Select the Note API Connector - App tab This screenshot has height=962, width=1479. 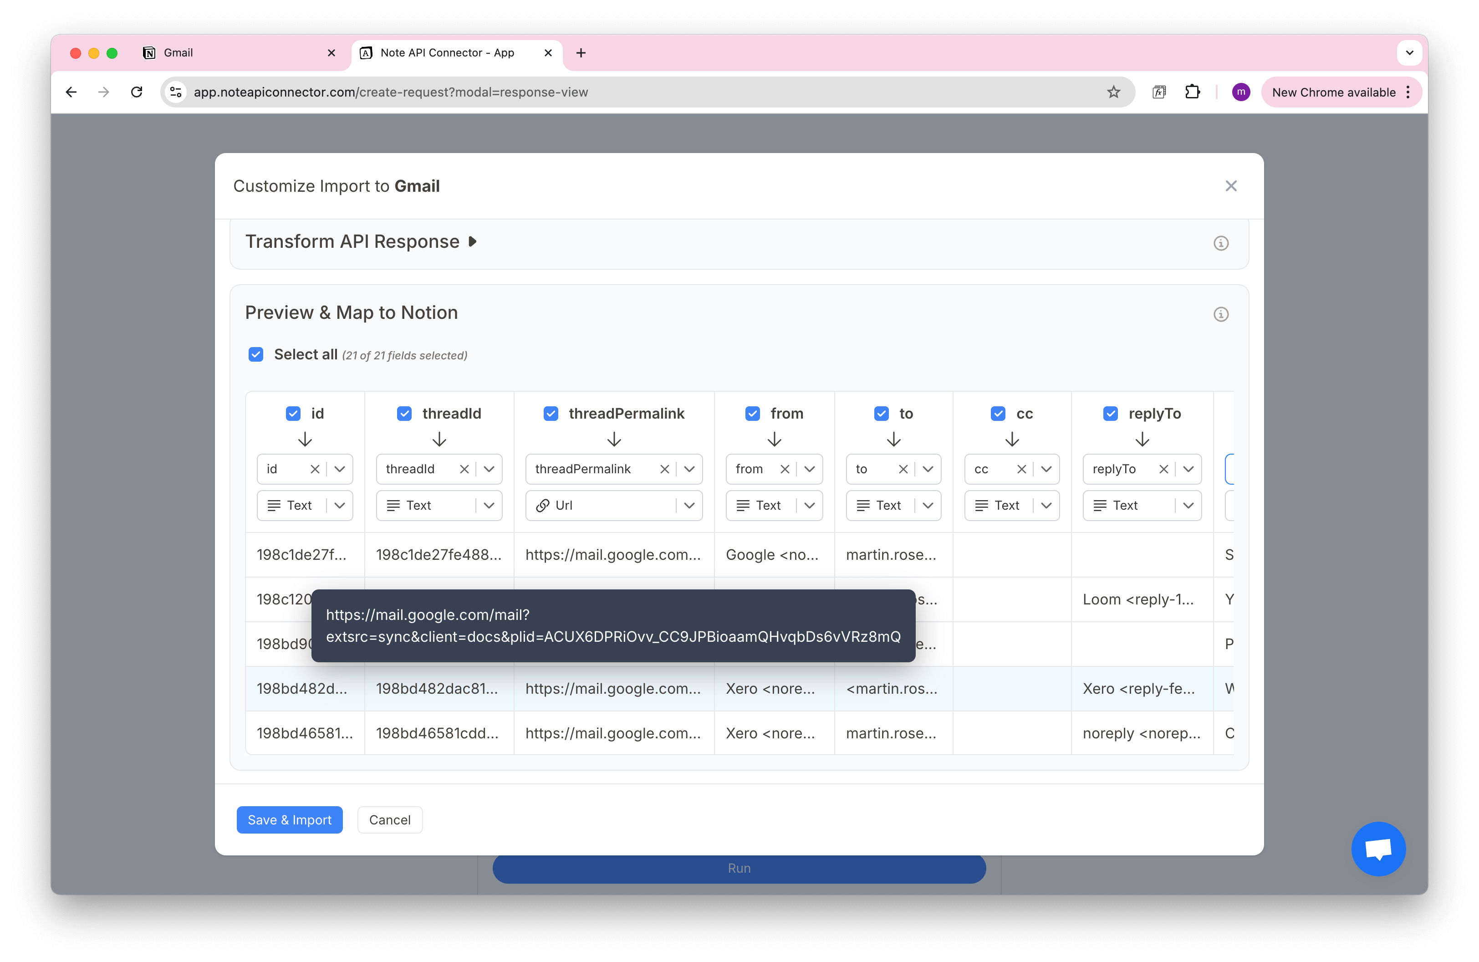point(457,53)
